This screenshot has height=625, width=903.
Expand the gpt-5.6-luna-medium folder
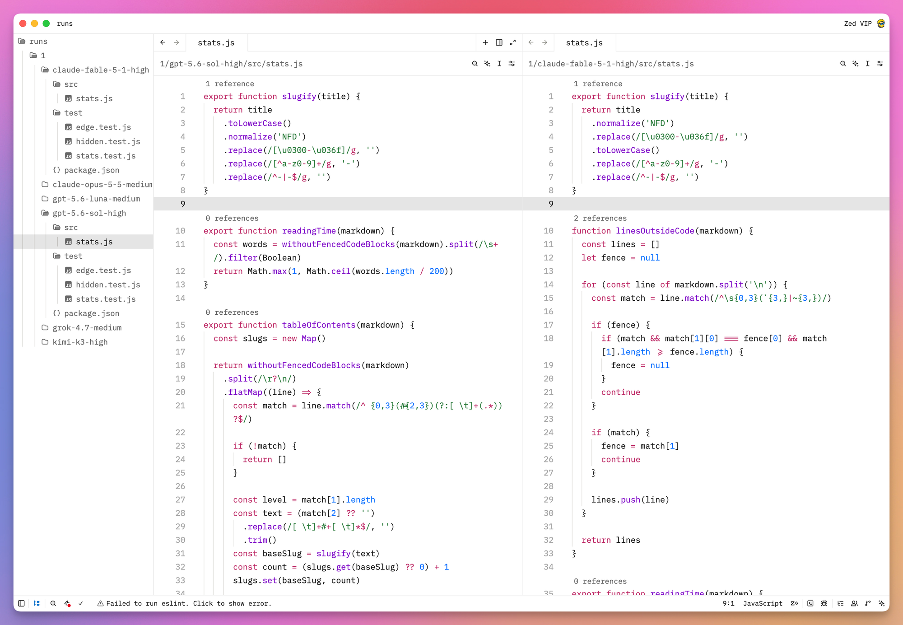tap(91, 199)
